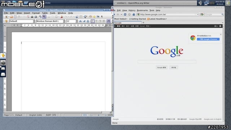Screen dimensions: 231x130
Task: Click the Insert Table icon
Action: 81,17
